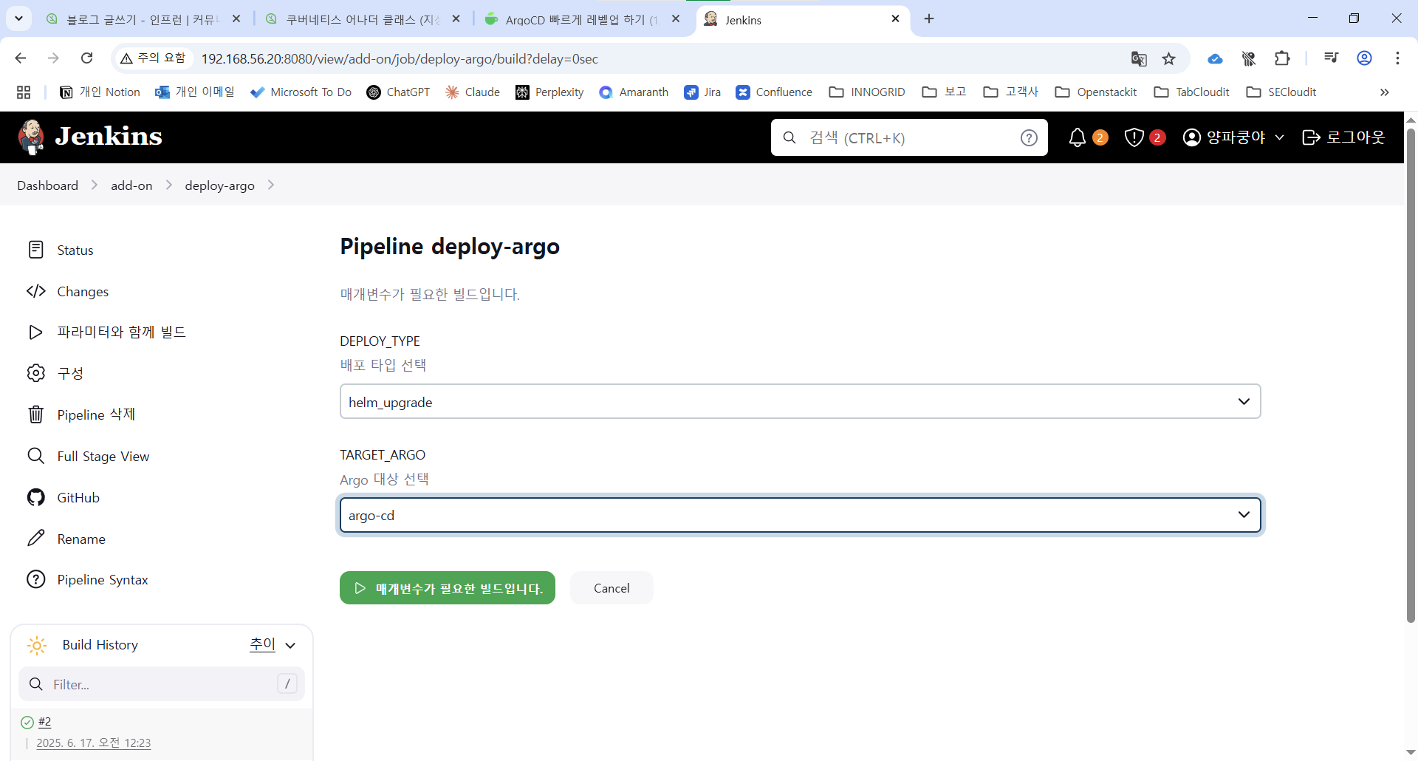
Task: Click the Jenkins notifications bell icon
Action: [1078, 137]
